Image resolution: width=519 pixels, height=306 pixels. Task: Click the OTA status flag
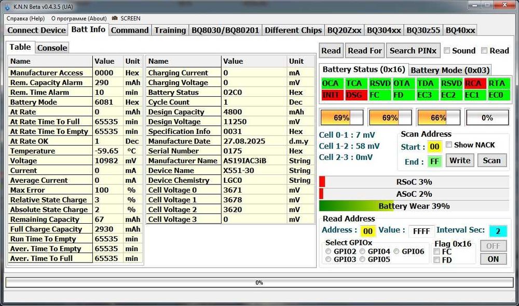tap(403, 83)
